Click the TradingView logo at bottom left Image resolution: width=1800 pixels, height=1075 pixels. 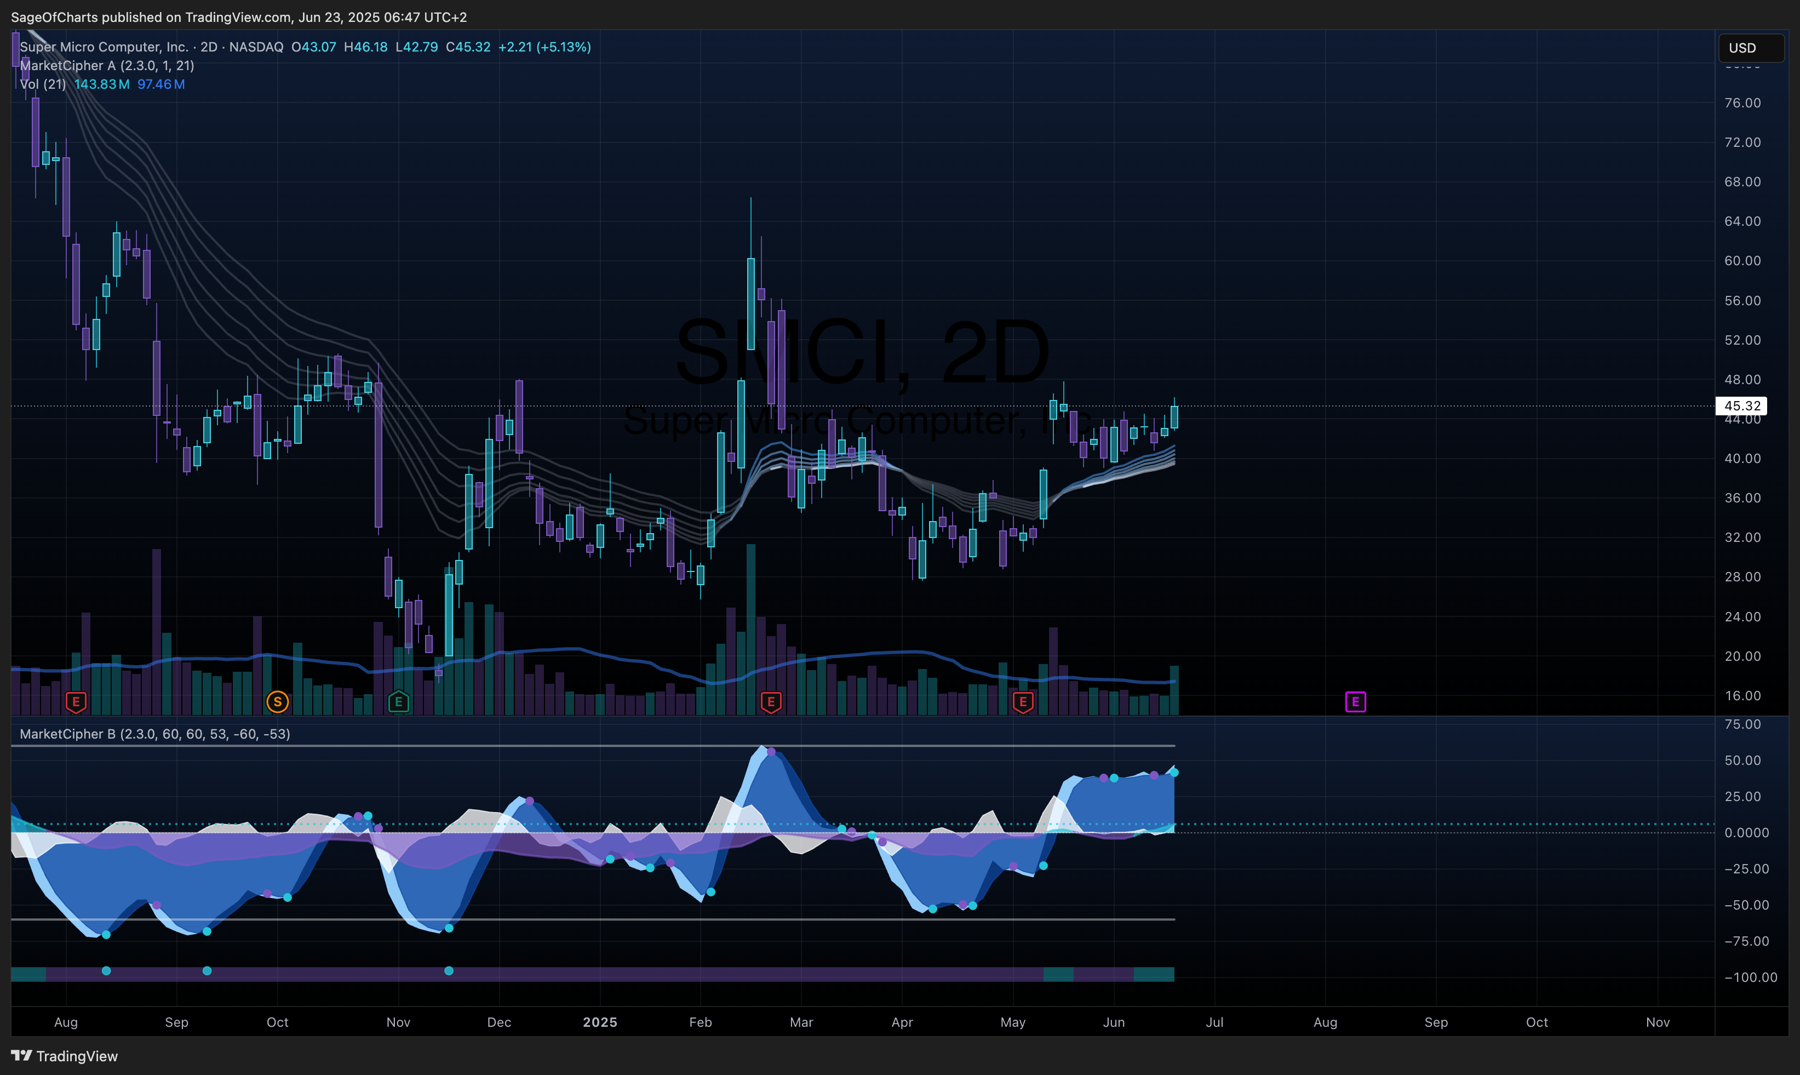[65, 1056]
